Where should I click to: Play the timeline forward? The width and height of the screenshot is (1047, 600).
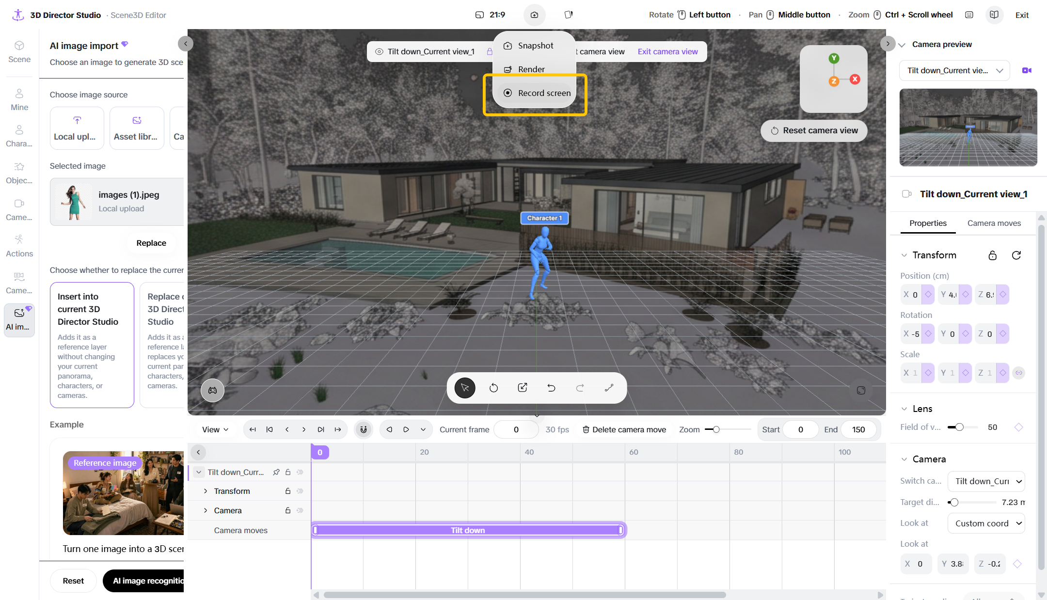pyautogui.click(x=406, y=429)
